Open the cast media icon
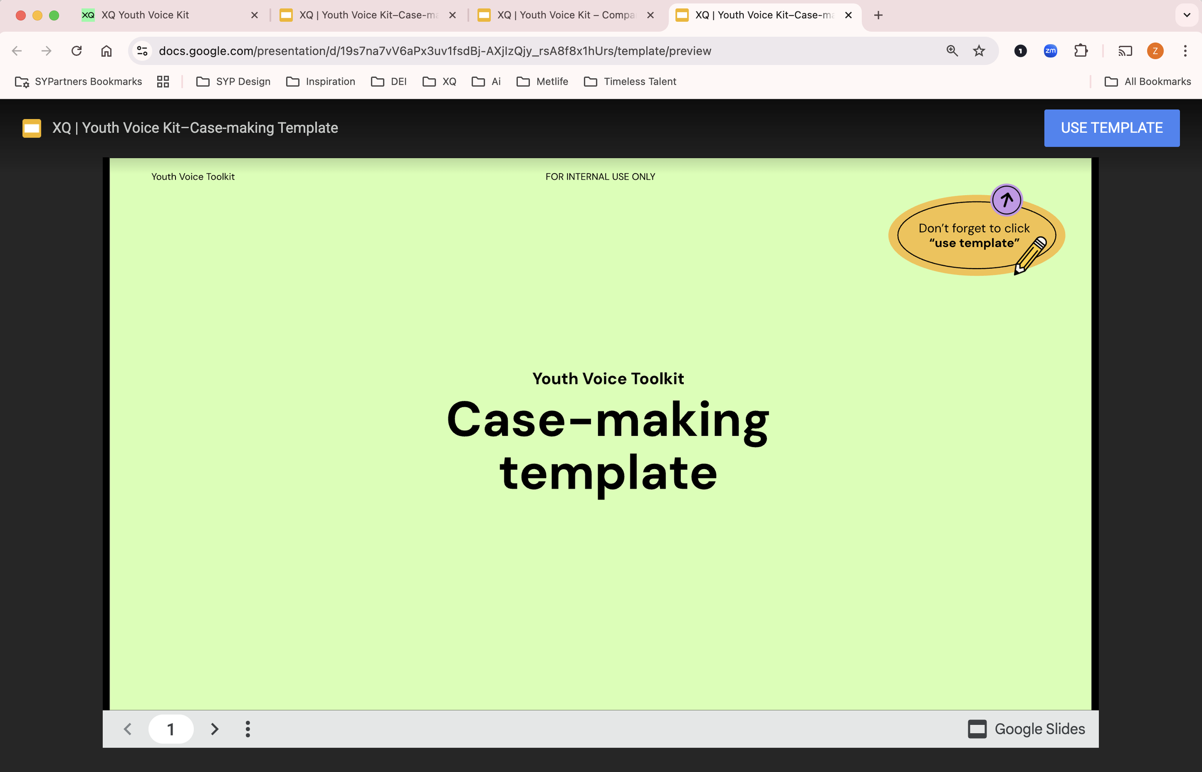Image resolution: width=1202 pixels, height=772 pixels. tap(1125, 50)
